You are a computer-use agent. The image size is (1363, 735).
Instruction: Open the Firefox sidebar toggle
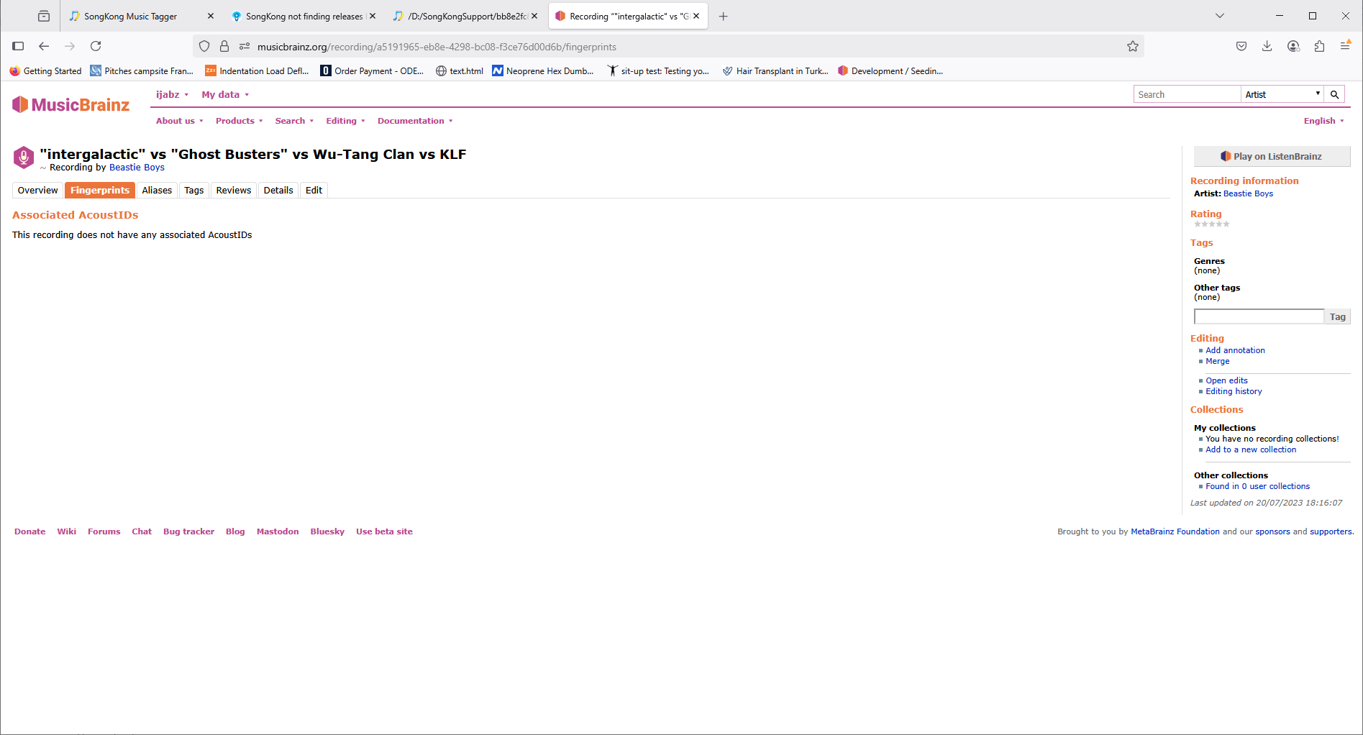point(18,46)
